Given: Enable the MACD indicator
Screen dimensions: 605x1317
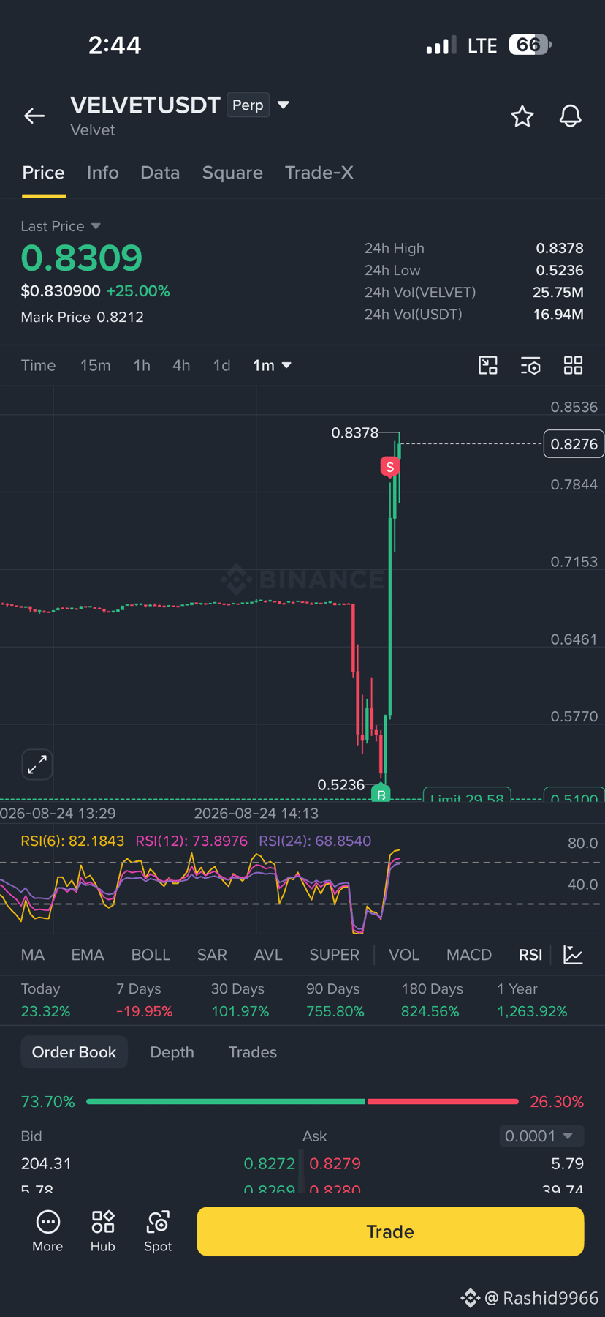Looking at the screenshot, I should pyautogui.click(x=469, y=955).
